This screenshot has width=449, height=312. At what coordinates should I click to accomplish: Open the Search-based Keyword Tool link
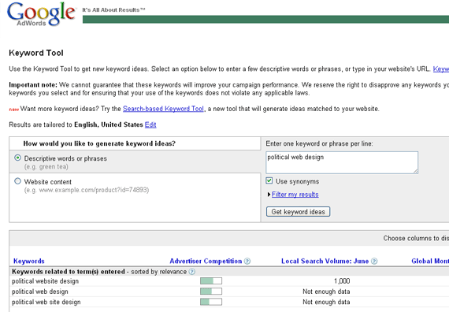click(163, 109)
